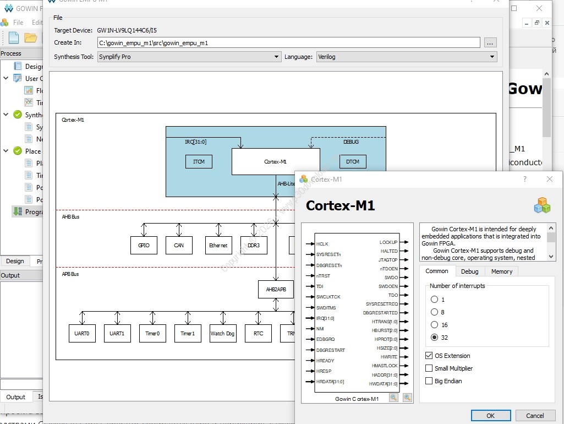Cancel the Cortex-M1 dialog
Image resolution: width=564 pixels, height=424 pixels.
click(x=535, y=415)
